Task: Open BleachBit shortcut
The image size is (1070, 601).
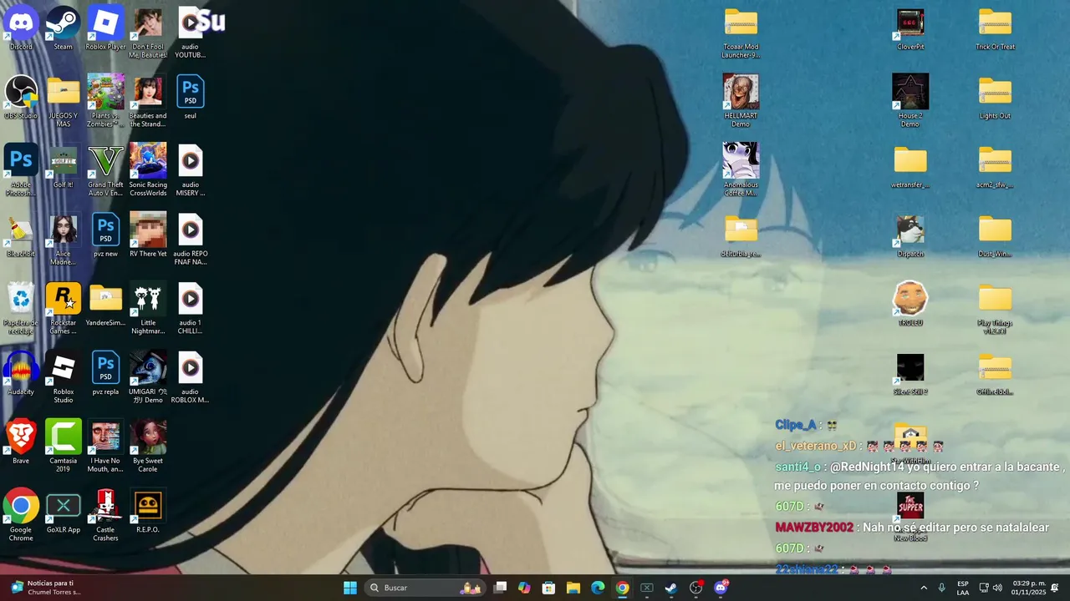Action: 21,236
